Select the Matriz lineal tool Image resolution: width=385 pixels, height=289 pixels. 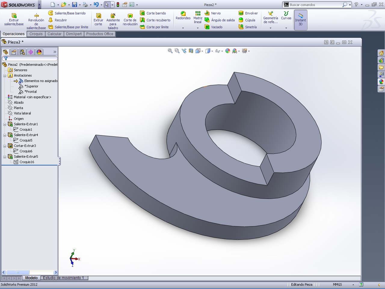(198, 17)
